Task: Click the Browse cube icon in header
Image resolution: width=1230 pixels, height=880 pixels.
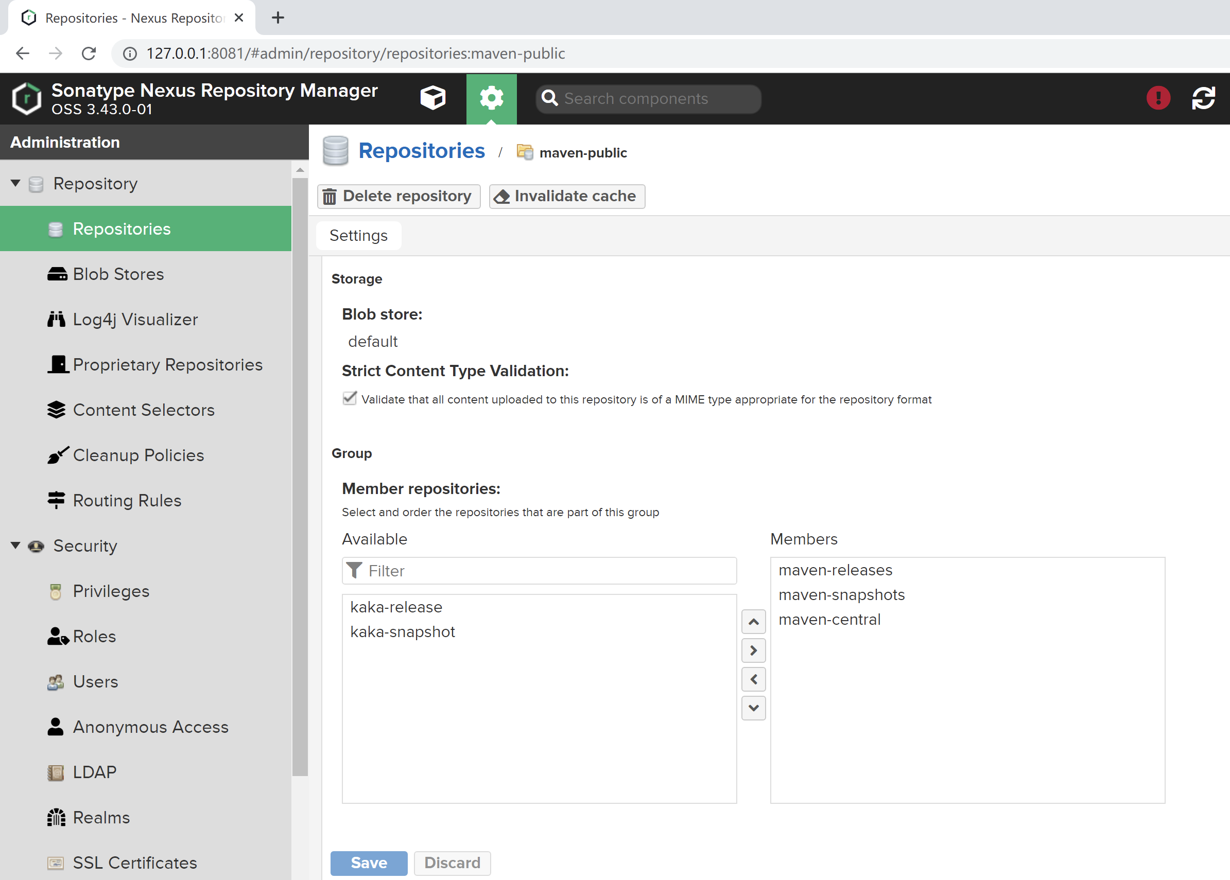Action: [432, 98]
